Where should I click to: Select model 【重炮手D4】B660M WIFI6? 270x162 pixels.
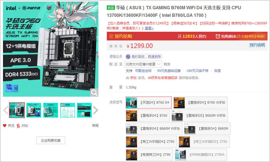coord(154,129)
